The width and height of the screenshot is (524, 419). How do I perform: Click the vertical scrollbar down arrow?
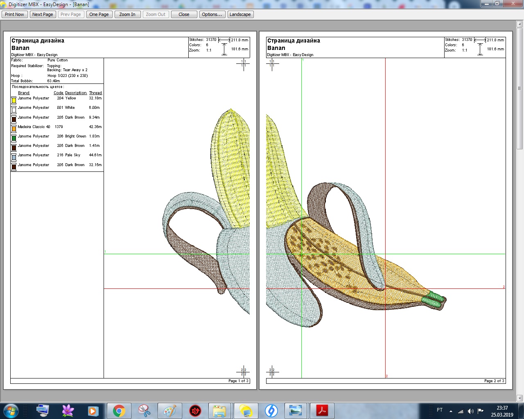(x=519, y=398)
